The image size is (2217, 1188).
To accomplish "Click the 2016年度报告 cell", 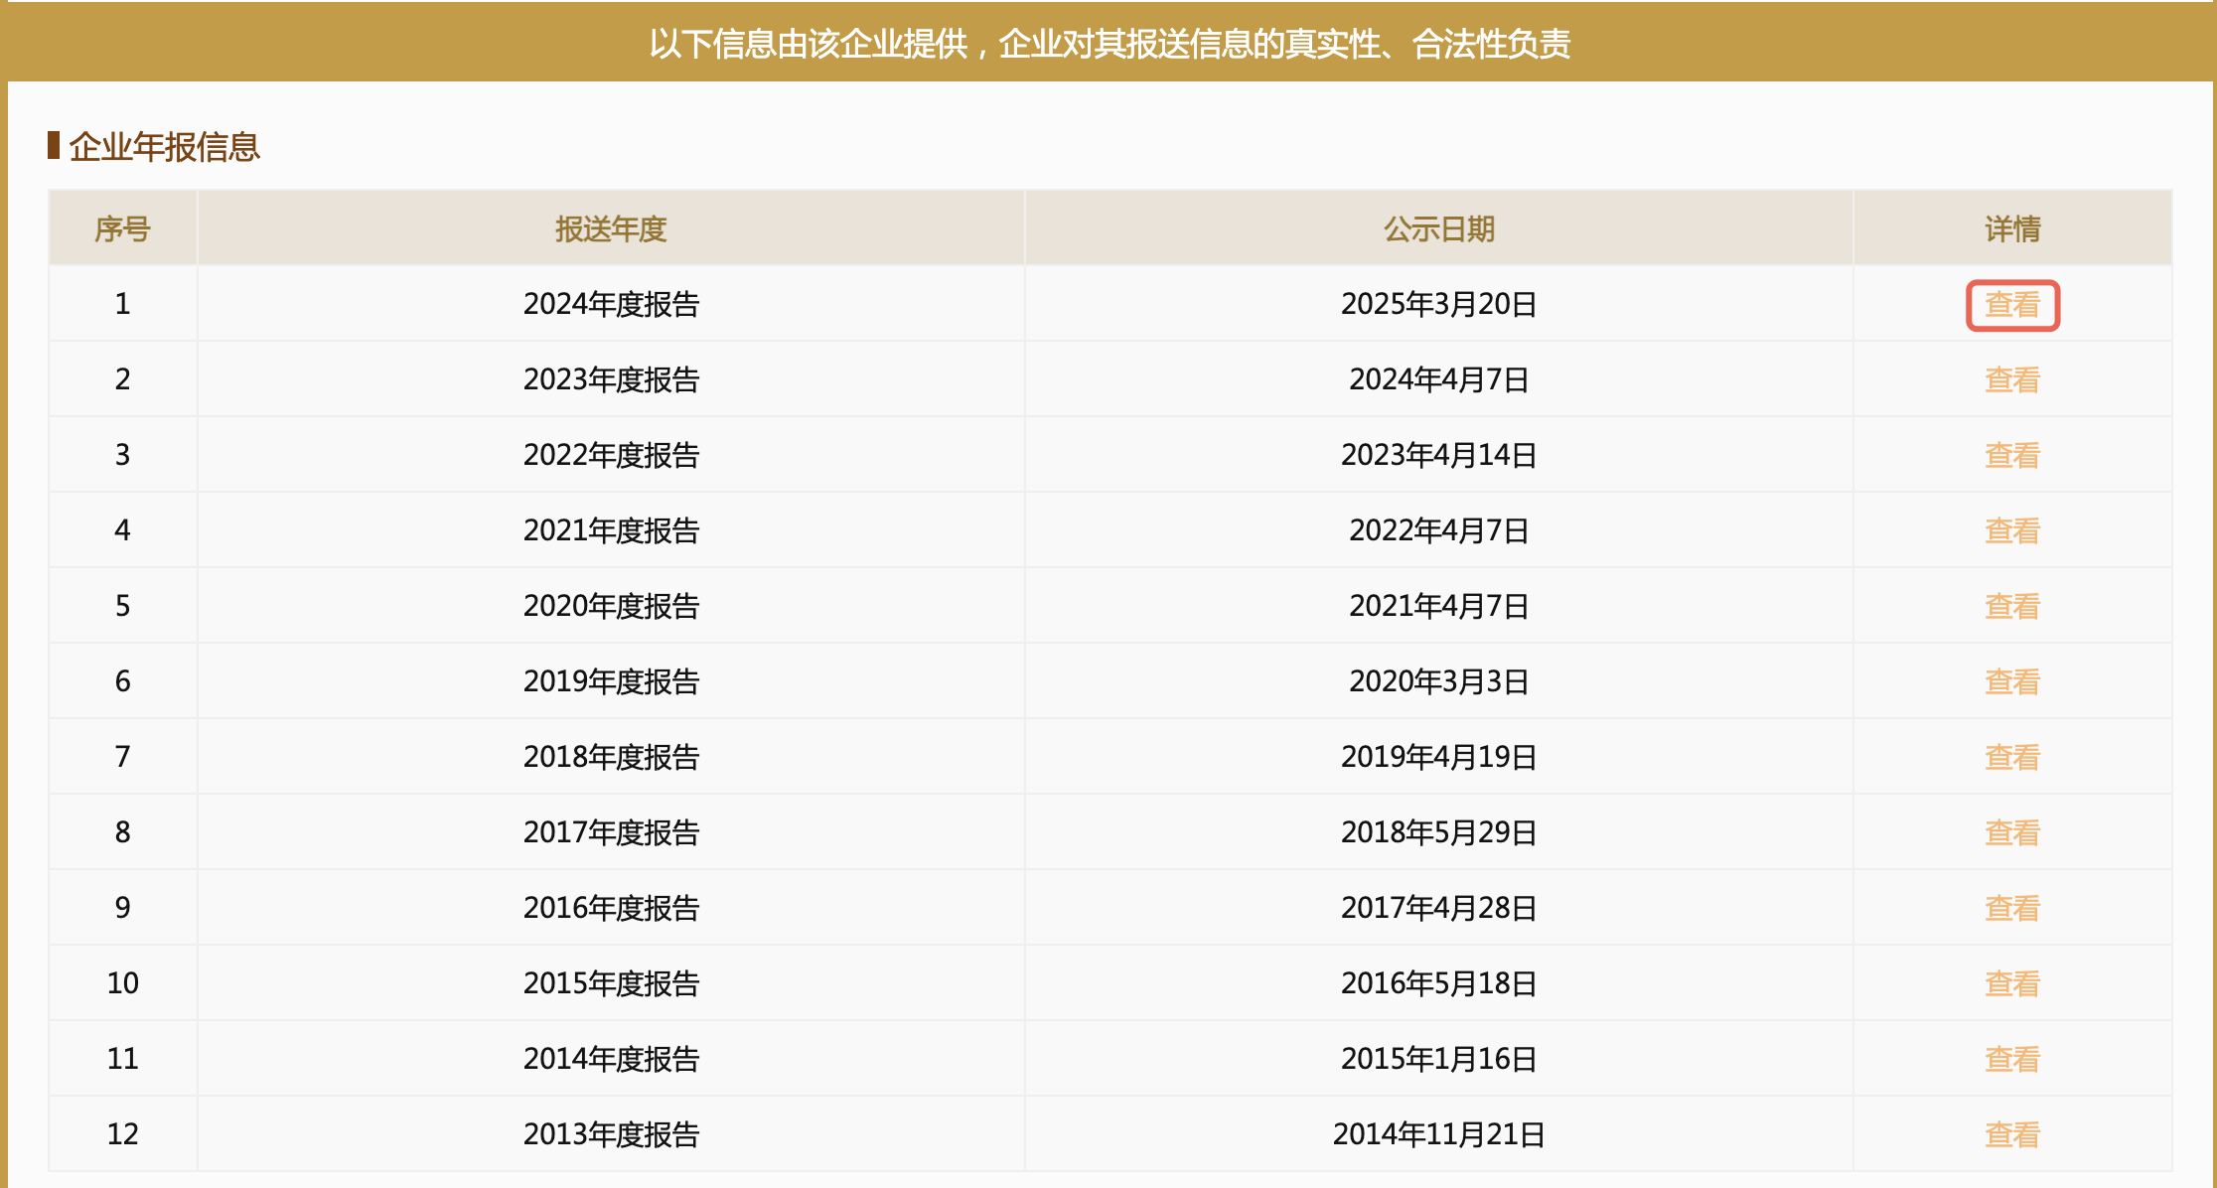I will (611, 908).
